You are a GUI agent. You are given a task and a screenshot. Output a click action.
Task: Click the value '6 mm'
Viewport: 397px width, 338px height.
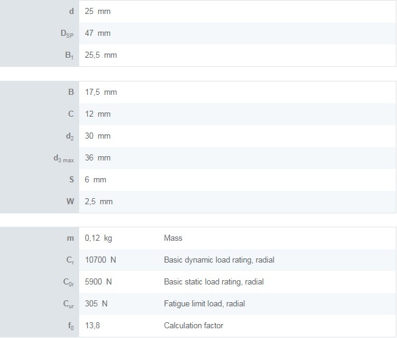point(96,180)
